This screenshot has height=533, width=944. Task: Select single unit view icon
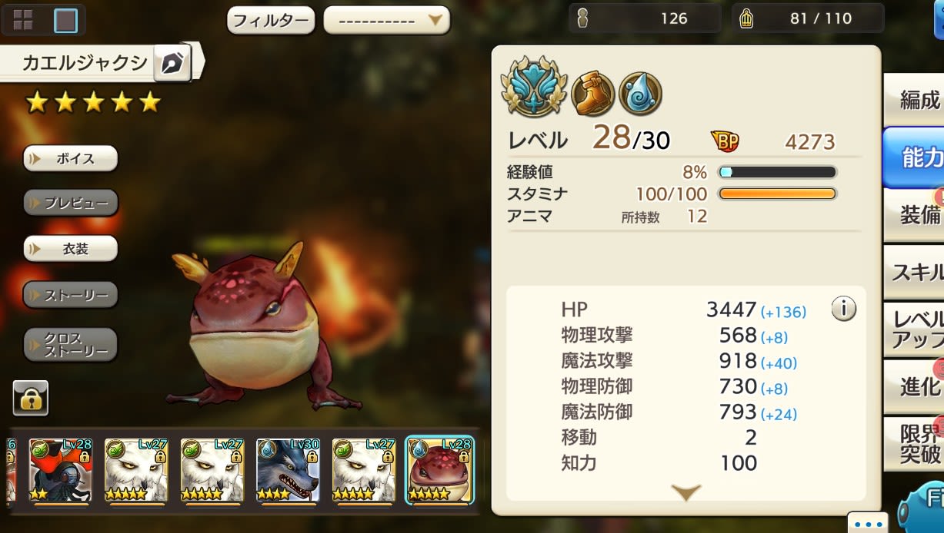[x=65, y=20]
